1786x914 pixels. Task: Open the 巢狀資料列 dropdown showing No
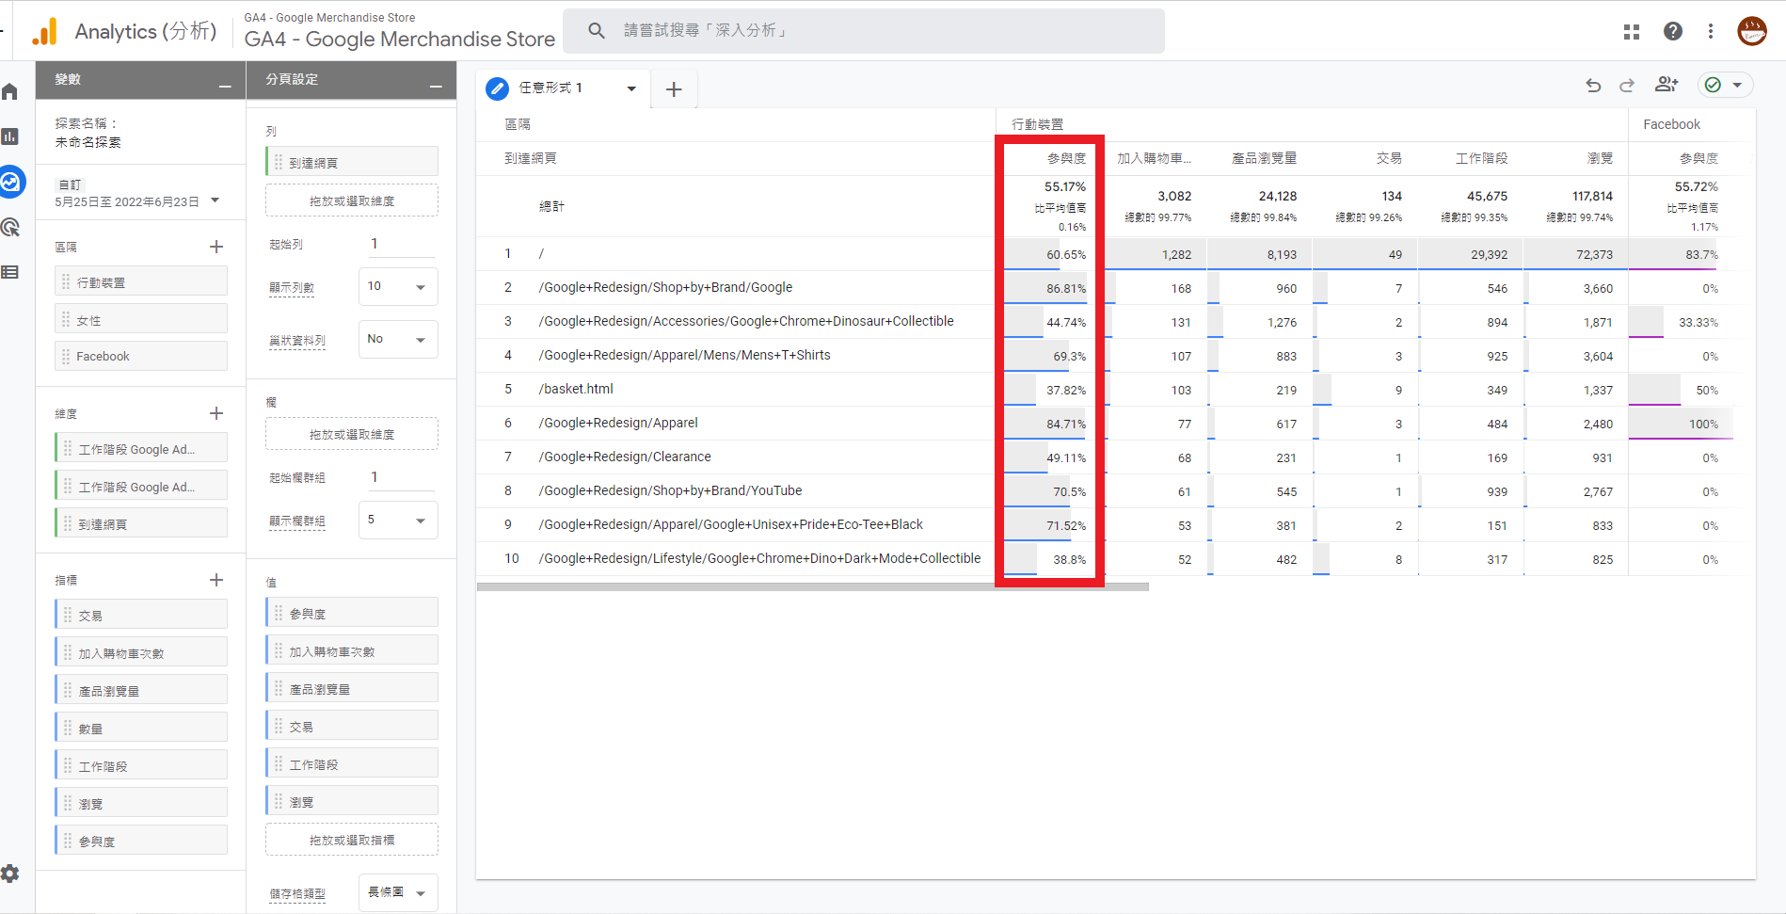point(398,339)
